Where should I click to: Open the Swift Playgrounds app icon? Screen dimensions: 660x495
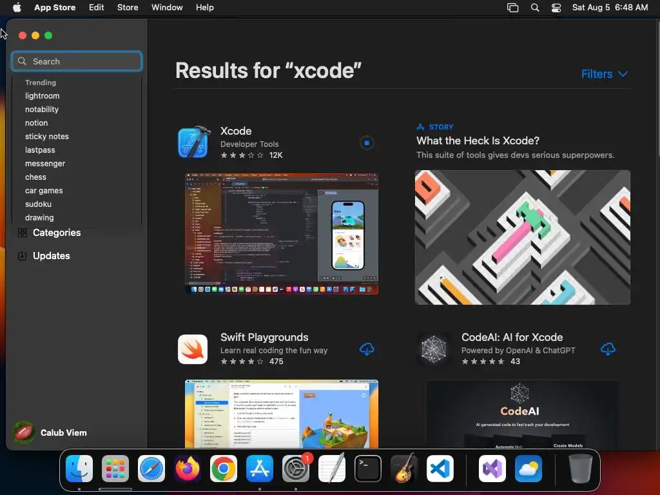tap(193, 349)
